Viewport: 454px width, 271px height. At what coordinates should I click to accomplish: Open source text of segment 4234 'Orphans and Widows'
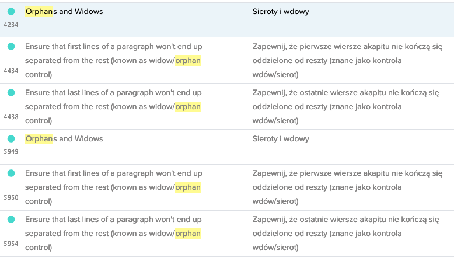tap(64, 12)
